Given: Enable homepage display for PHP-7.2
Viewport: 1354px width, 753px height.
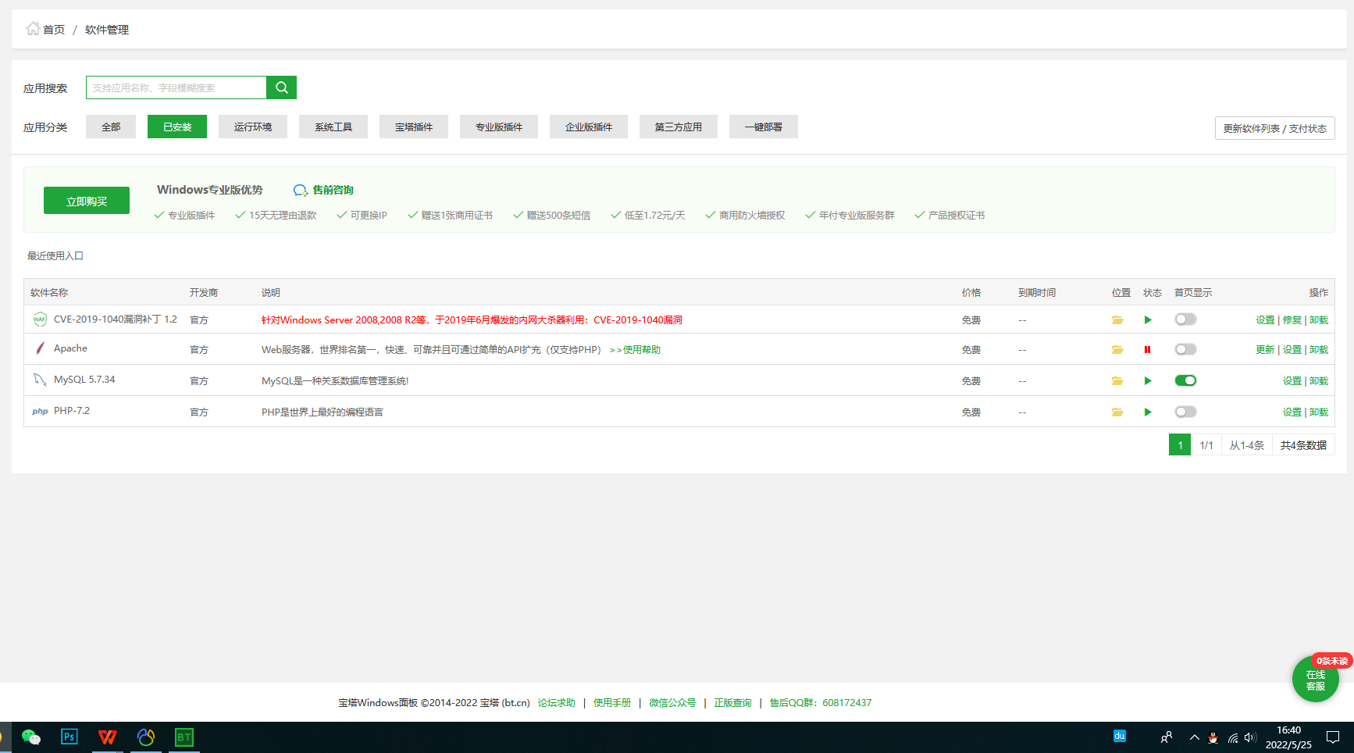Looking at the screenshot, I should (1185, 412).
